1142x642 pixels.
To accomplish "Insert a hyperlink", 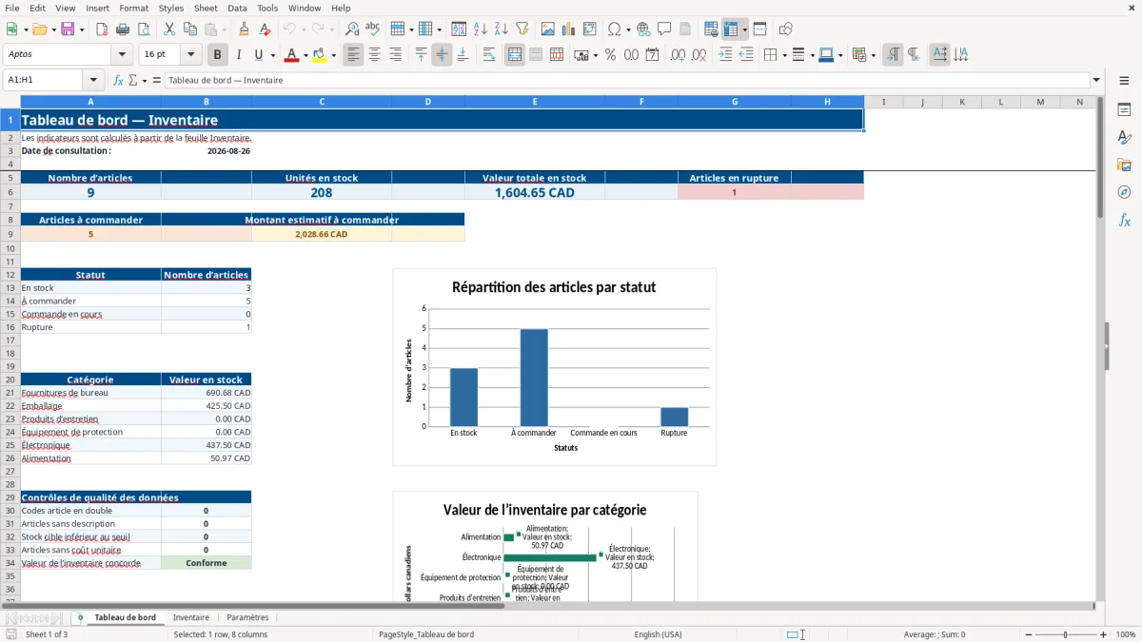I will pyautogui.click(x=643, y=29).
